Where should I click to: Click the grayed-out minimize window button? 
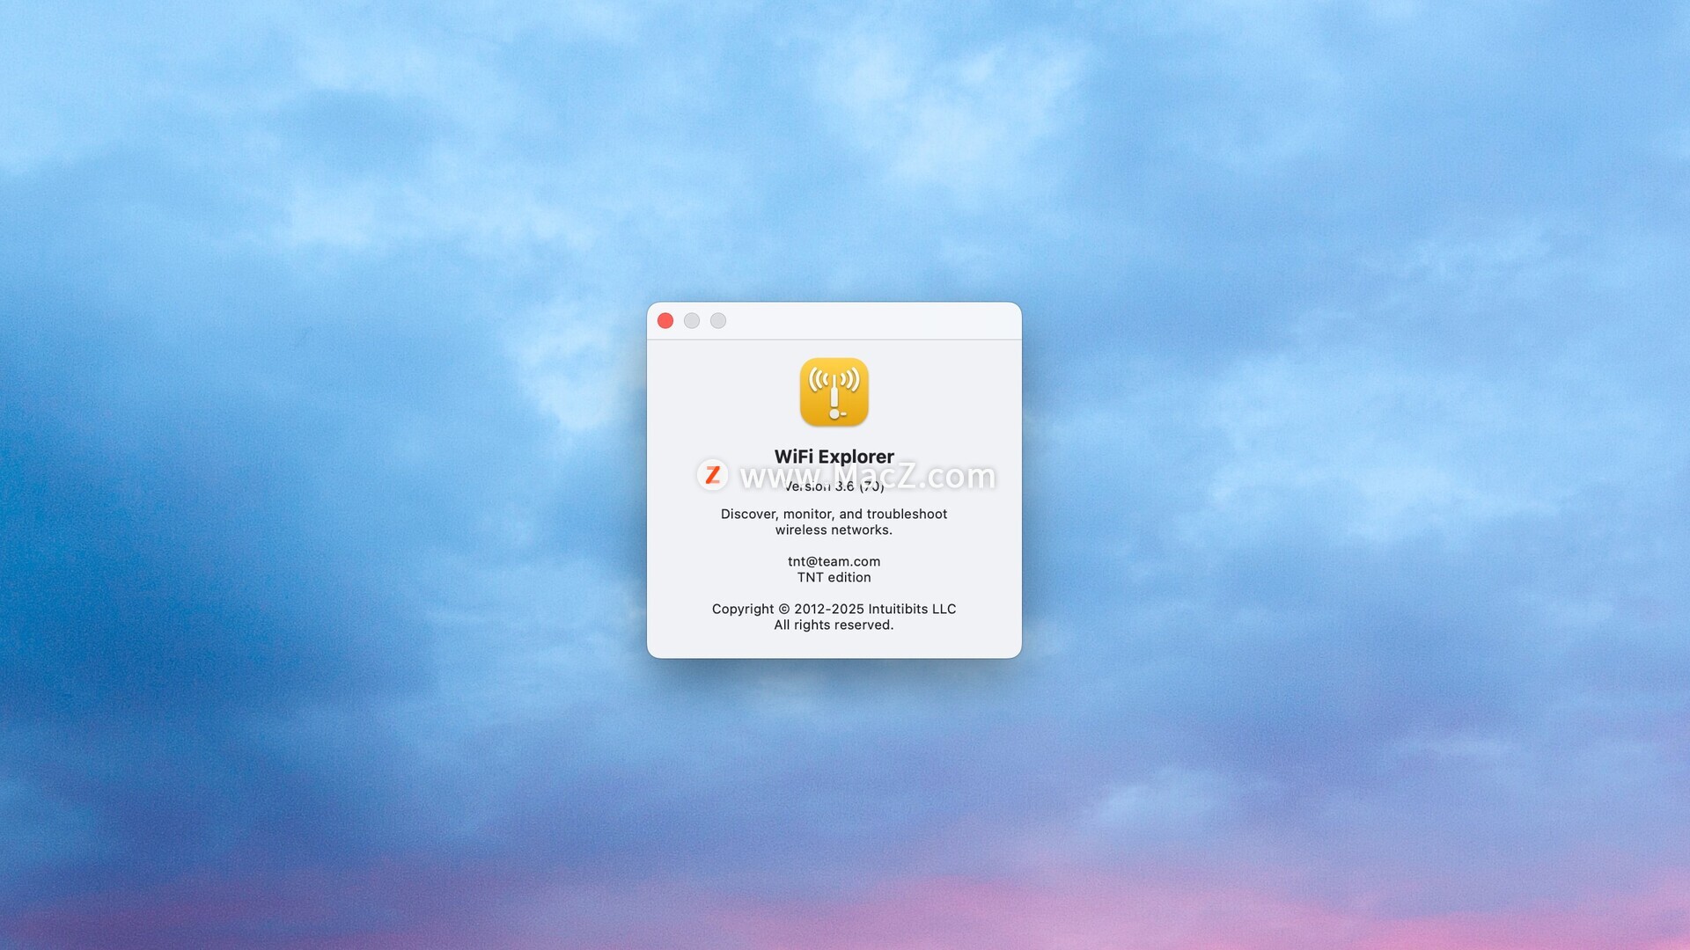(692, 321)
